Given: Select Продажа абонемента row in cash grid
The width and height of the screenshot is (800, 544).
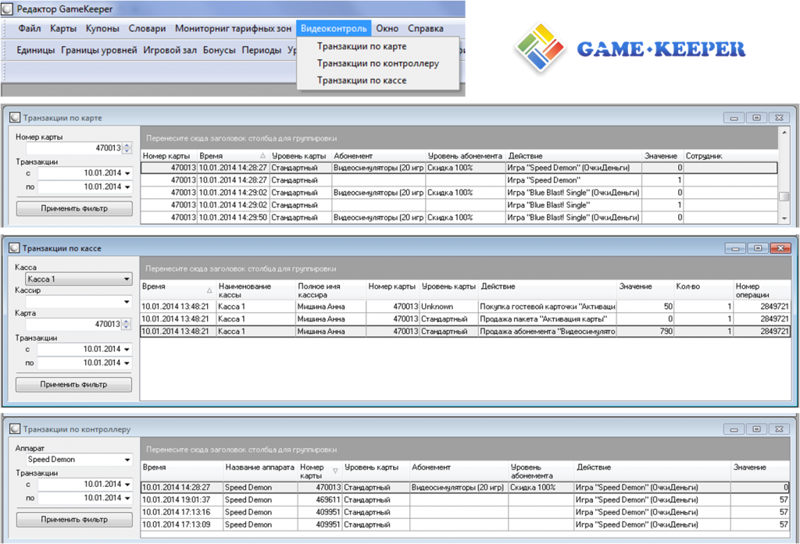Looking at the screenshot, I should tap(465, 332).
